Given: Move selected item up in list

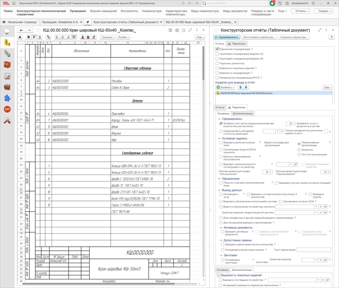Looking at the screenshot, I should click(241, 87).
